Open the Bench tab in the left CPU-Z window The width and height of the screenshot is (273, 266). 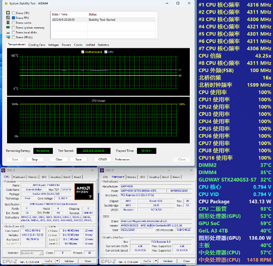click(67, 177)
